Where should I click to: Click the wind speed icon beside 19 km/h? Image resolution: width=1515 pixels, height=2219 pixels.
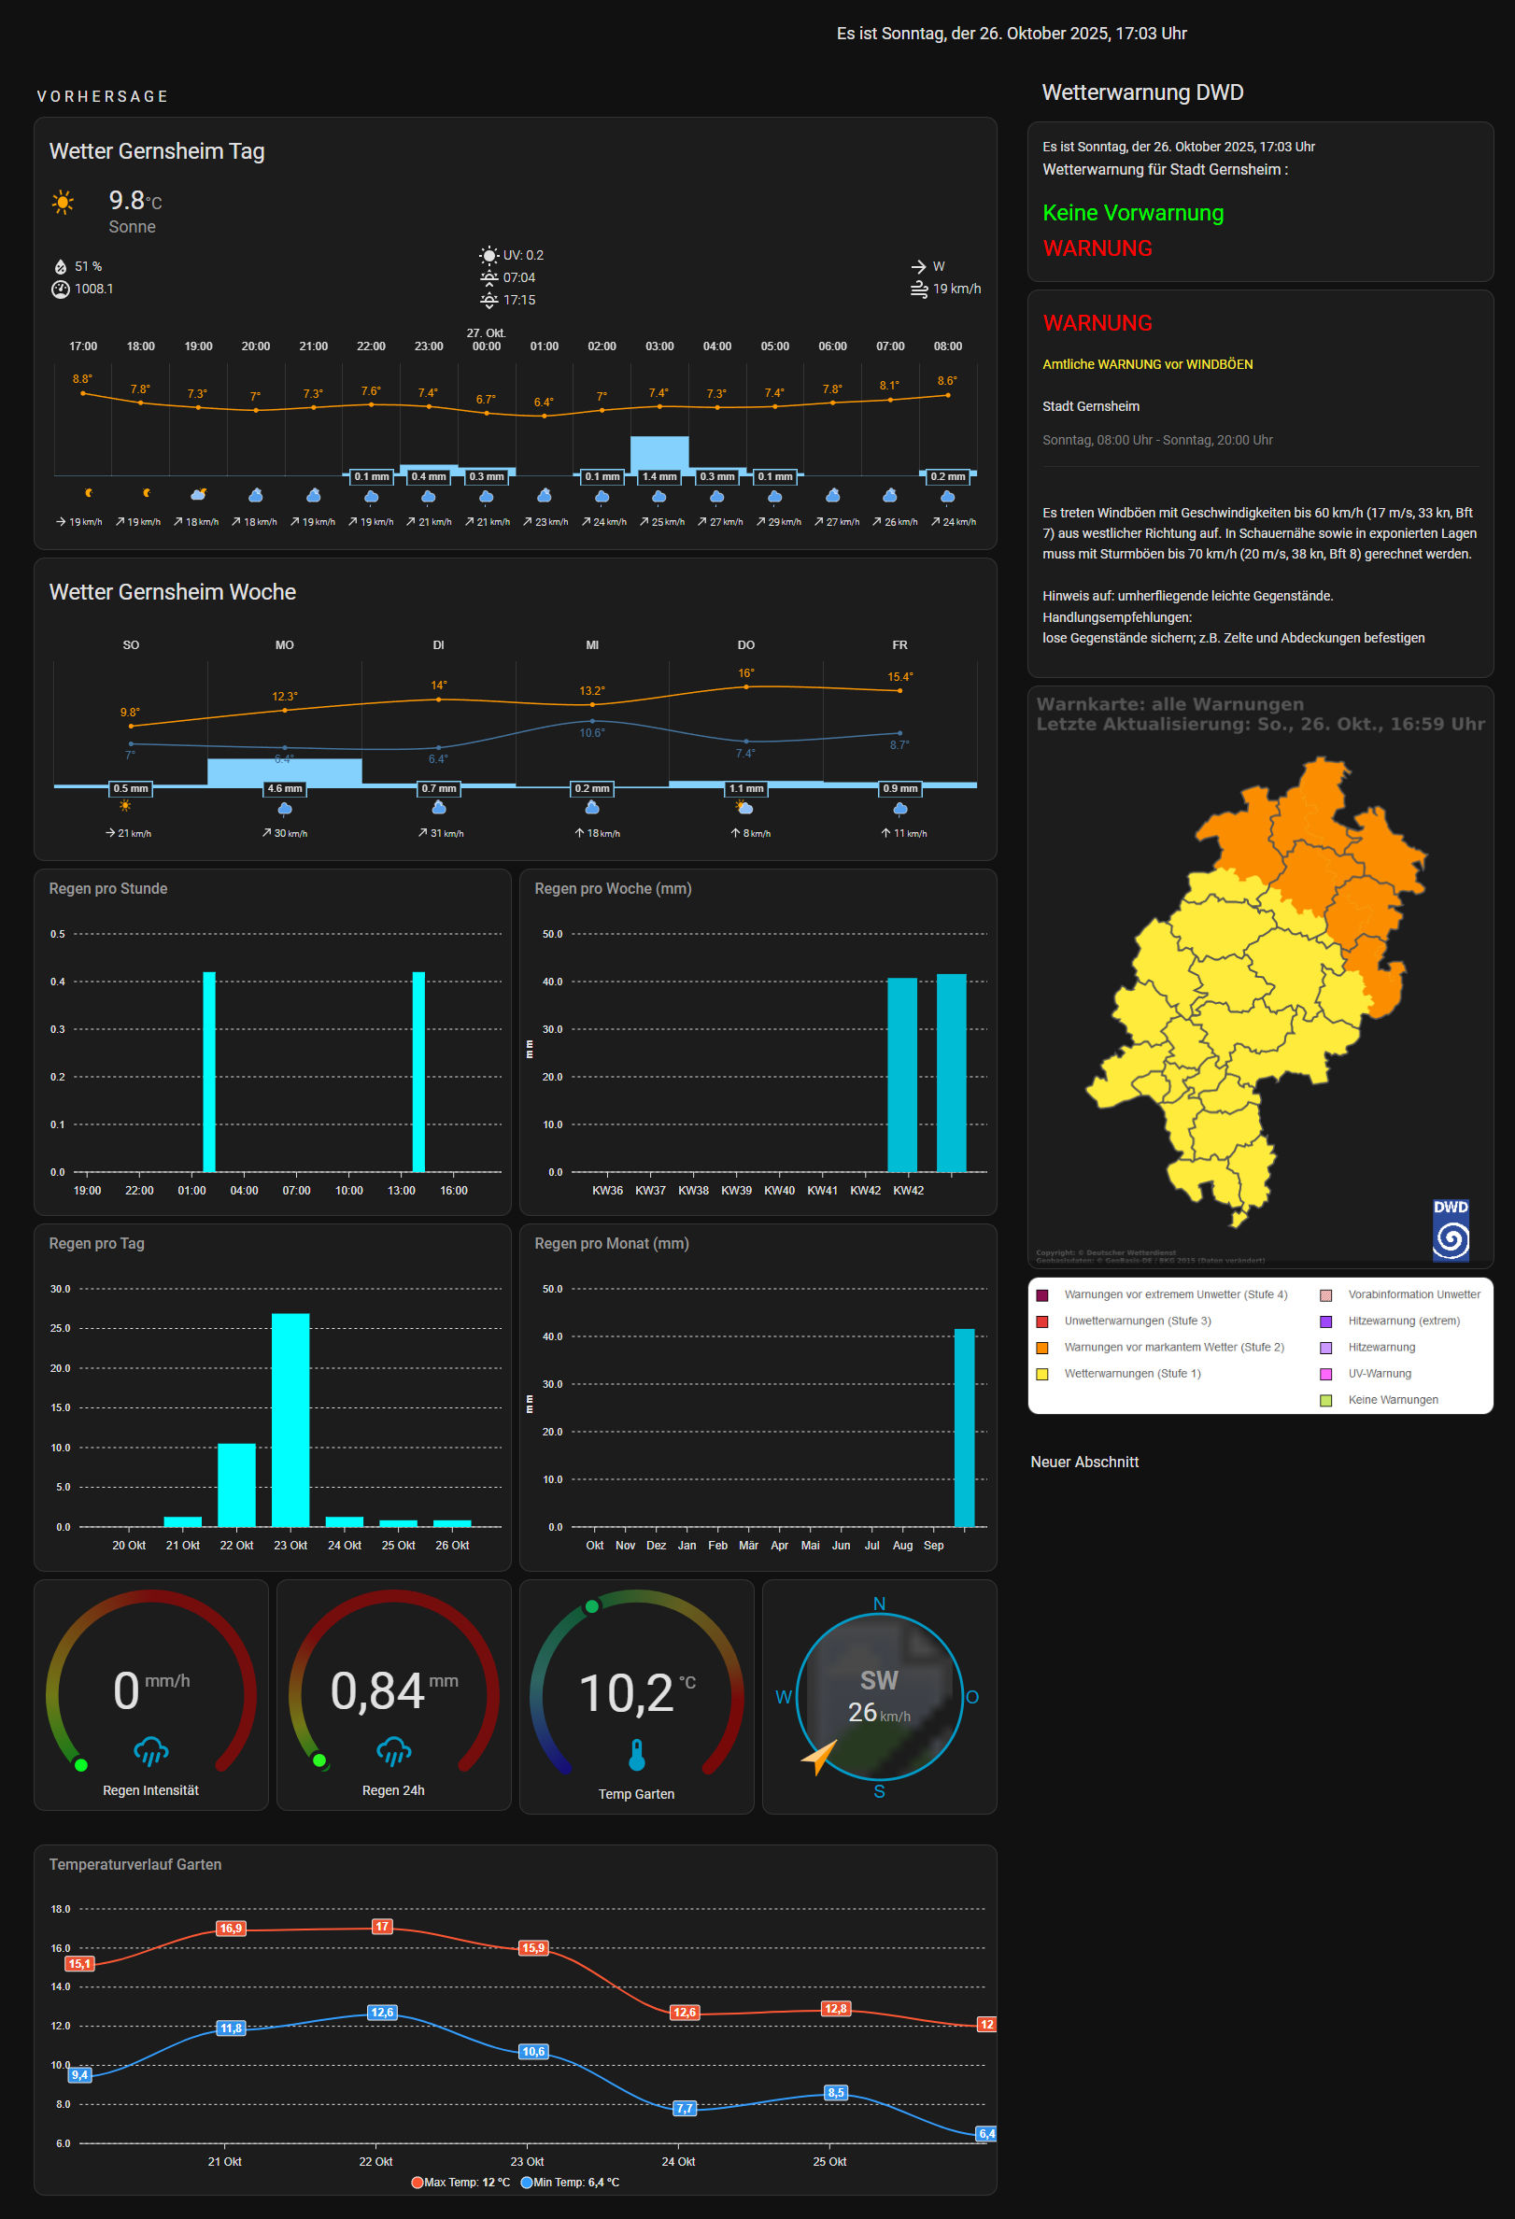(x=918, y=290)
